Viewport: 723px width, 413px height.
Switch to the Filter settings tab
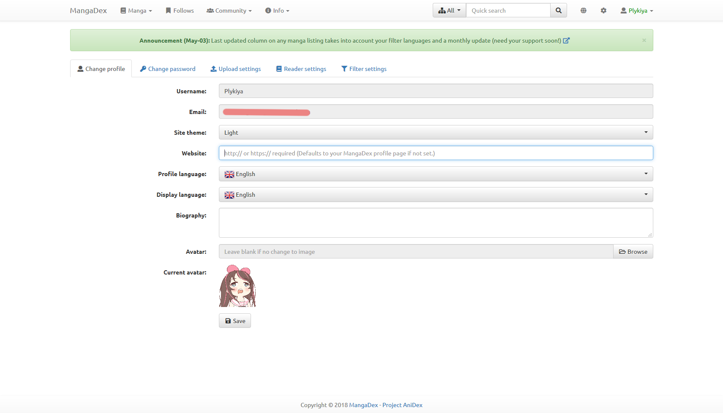364,69
